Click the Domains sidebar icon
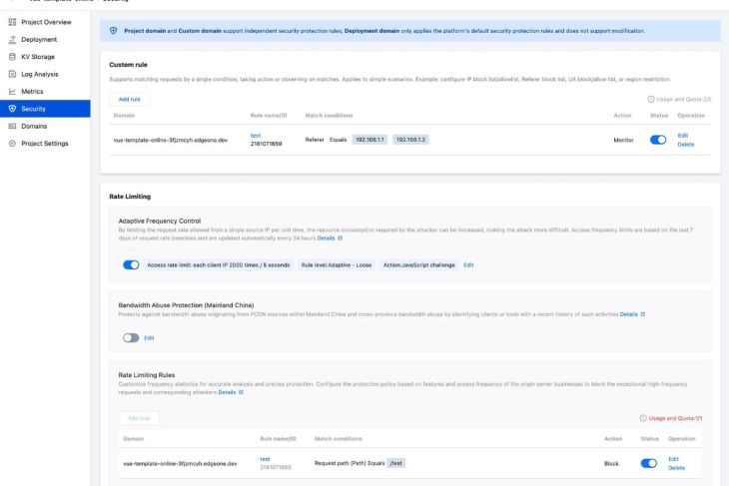This screenshot has height=486, width=729. click(12, 125)
